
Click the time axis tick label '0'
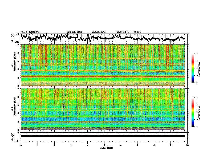(x=21, y=145)
